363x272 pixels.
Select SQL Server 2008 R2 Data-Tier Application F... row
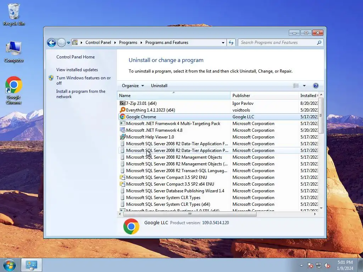tap(218, 144)
